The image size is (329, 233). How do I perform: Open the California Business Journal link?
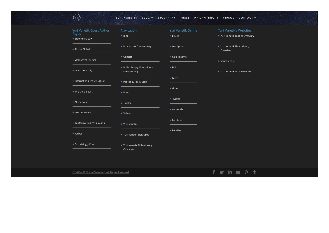pos(90,123)
